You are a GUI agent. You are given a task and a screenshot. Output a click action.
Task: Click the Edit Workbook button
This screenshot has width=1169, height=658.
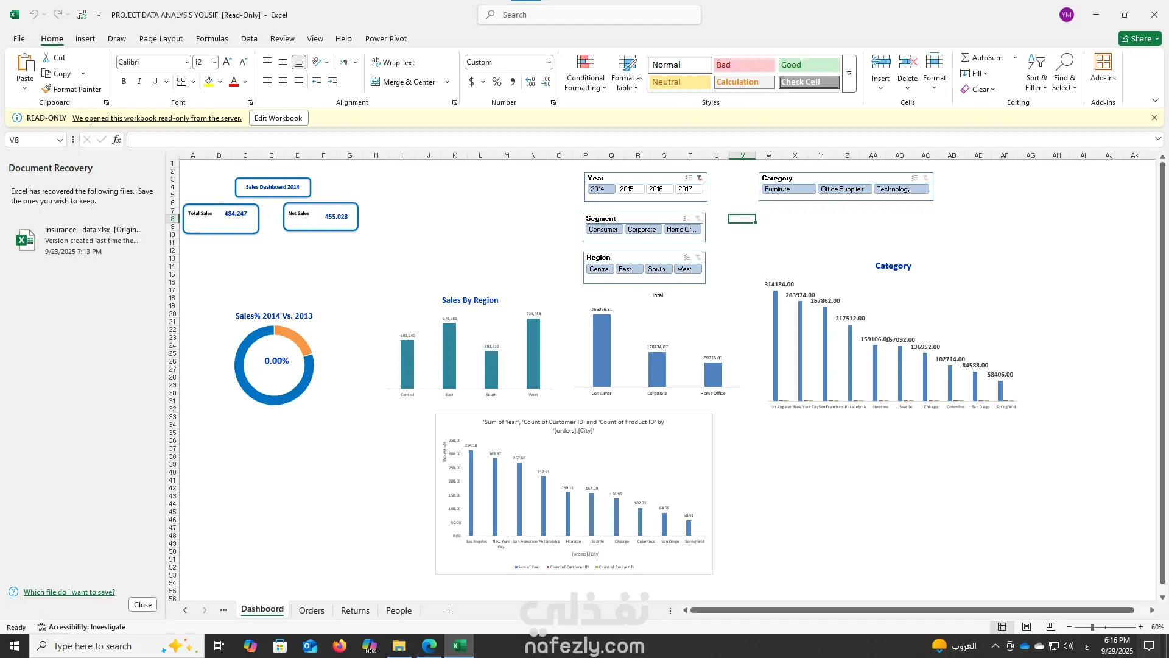coord(278,118)
